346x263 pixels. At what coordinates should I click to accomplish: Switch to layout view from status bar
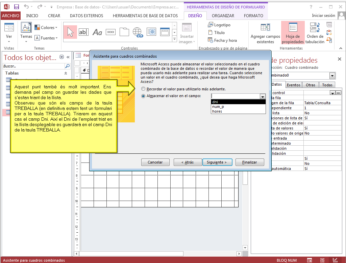point(322,260)
